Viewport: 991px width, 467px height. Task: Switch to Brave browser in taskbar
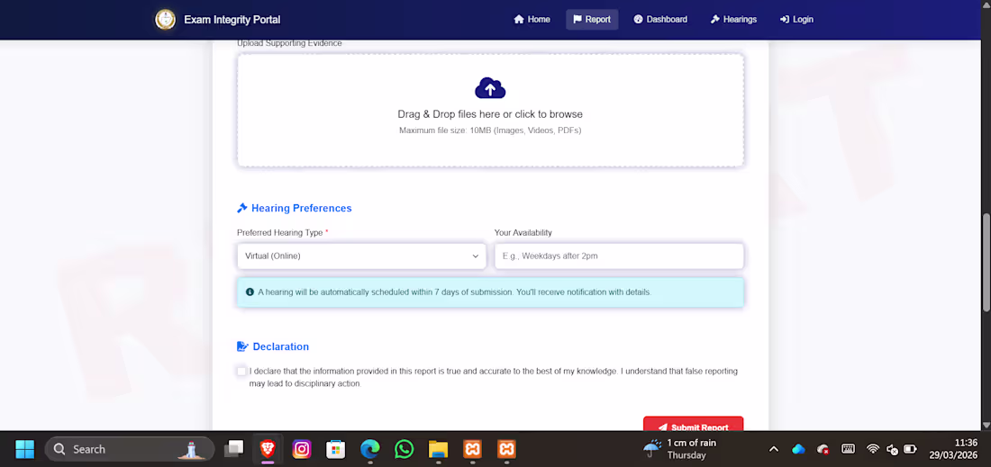point(268,449)
